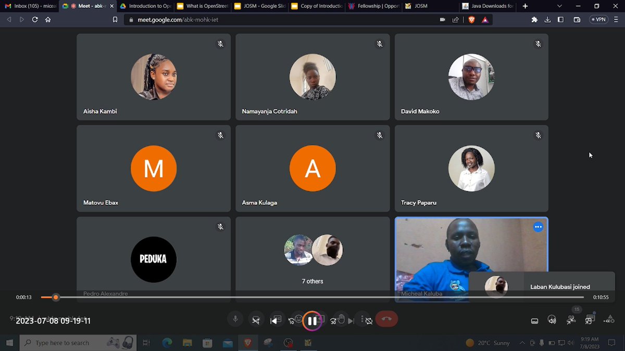
Task: Open the 20°C Sunny weather widget
Action: click(488, 343)
